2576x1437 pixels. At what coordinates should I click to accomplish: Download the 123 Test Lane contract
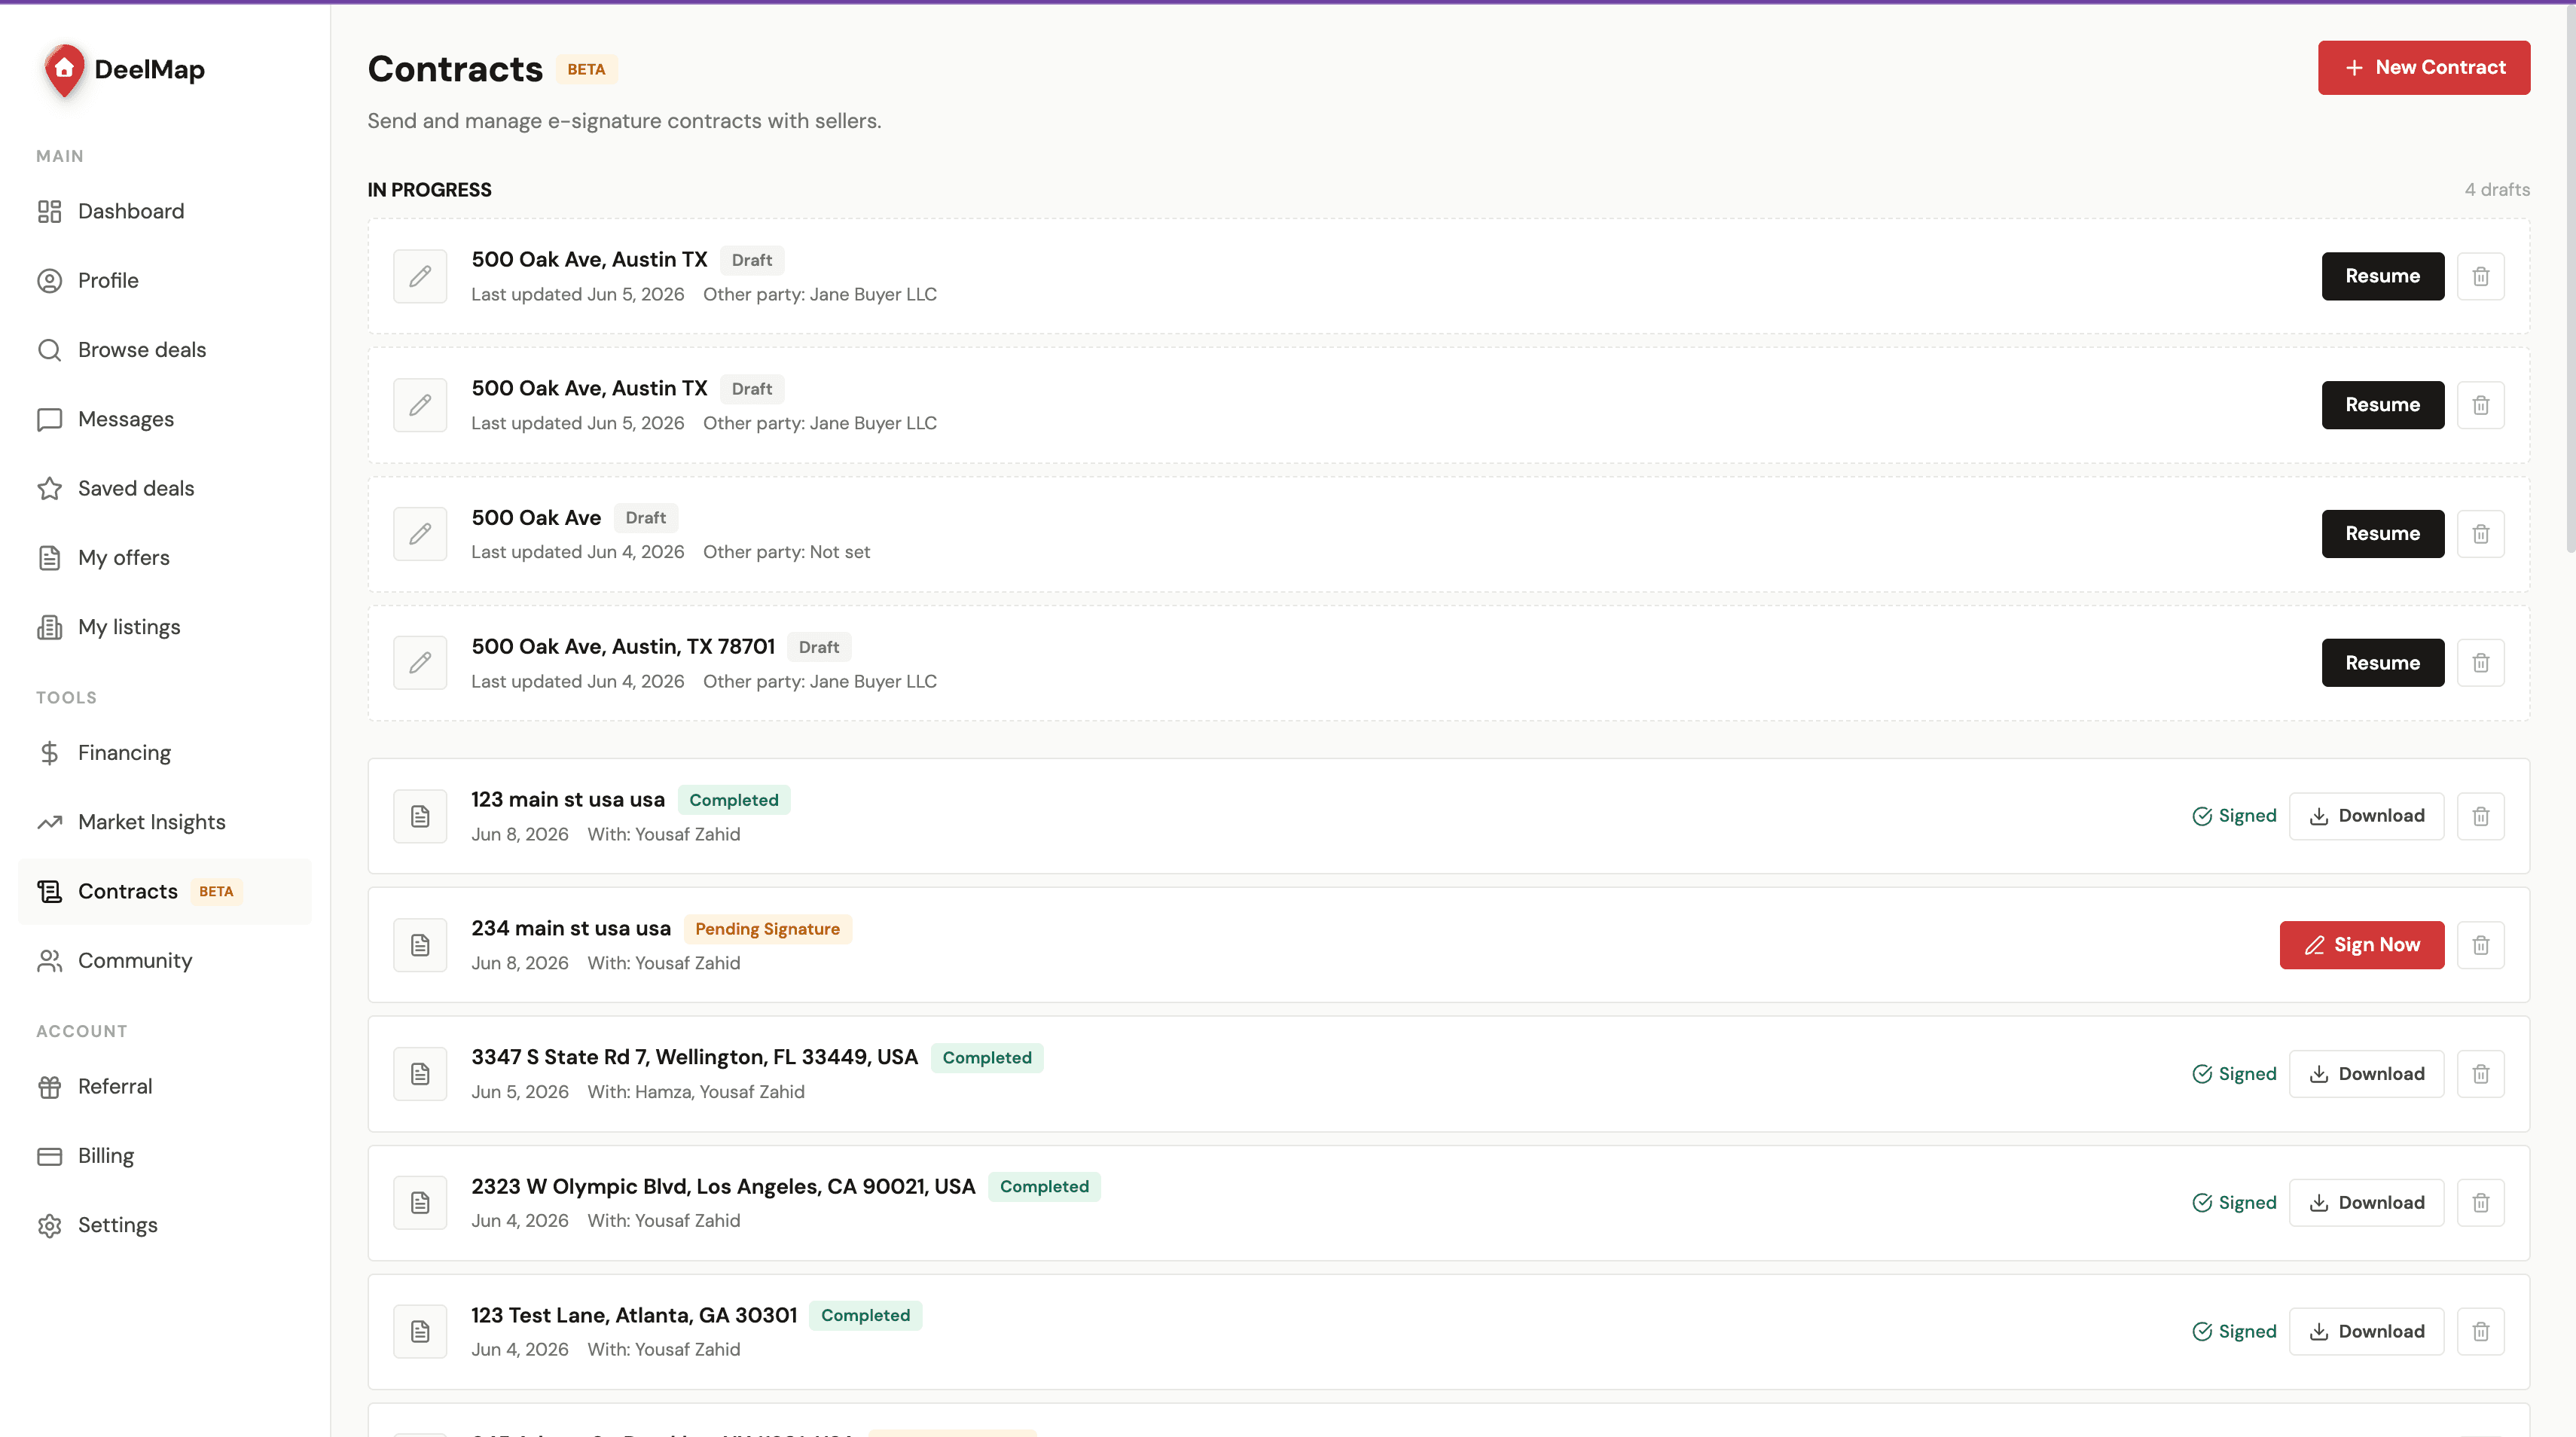point(2366,1331)
